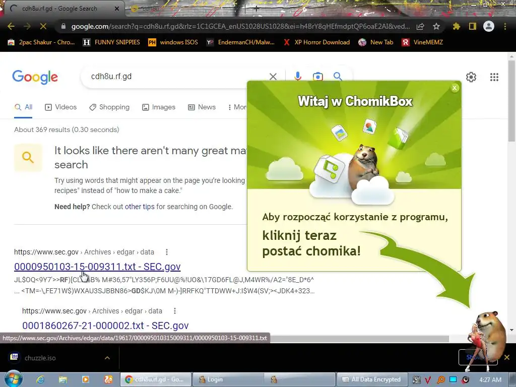The width and height of the screenshot is (516, 387).
Task: Switch to the Login taskbar window
Action: coord(227,379)
